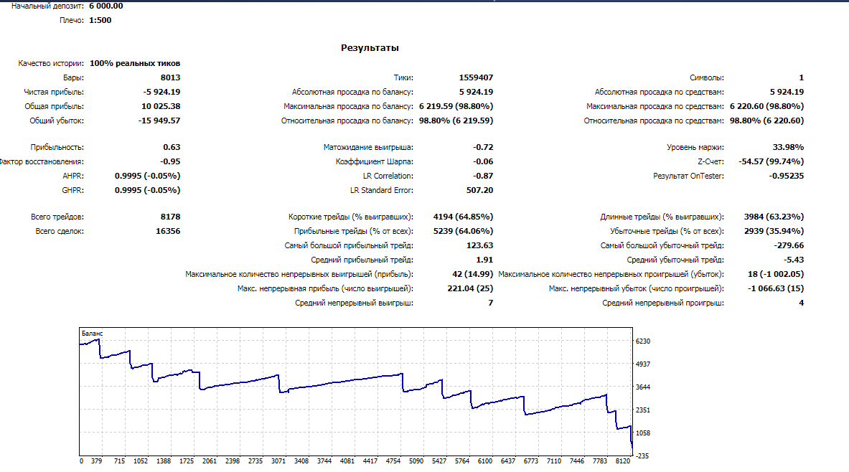Select Бары value 8013
Viewport: 849px width, 472px height.
[171, 77]
